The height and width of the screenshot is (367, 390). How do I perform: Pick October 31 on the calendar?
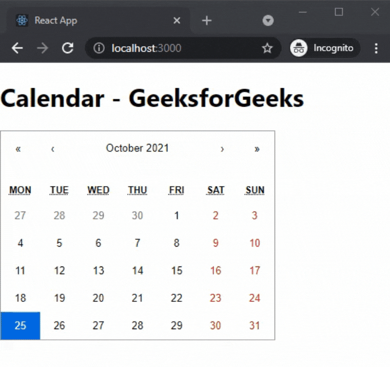[255, 325]
